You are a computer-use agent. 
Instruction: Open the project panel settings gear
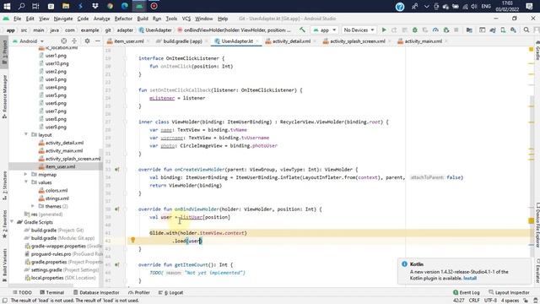[x=87, y=41]
